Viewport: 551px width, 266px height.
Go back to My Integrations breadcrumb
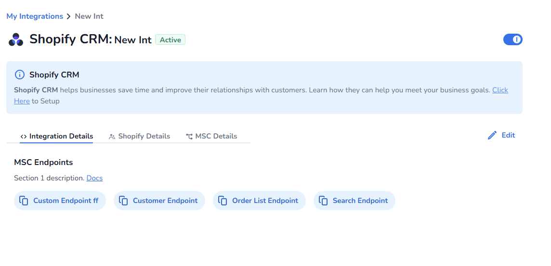(x=35, y=16)
